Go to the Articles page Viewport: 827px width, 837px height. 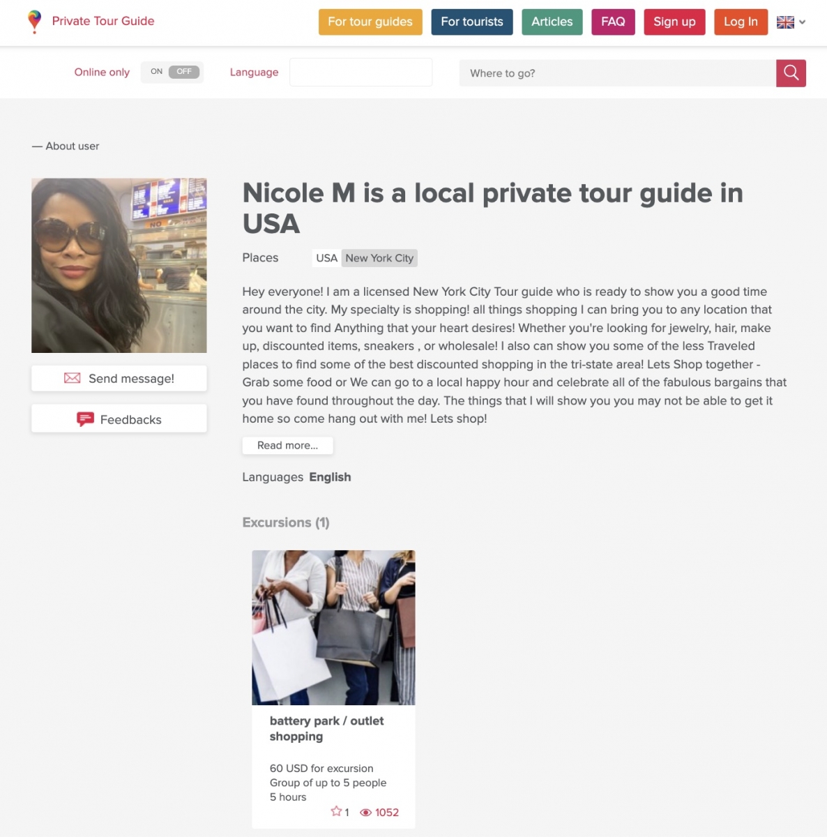552,22
